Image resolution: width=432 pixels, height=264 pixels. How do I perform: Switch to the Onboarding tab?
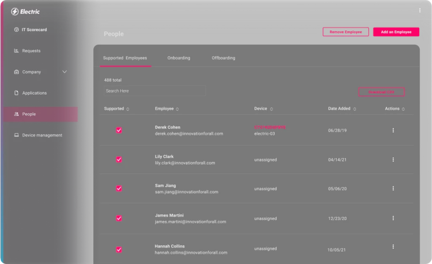[x=178, y=58]
